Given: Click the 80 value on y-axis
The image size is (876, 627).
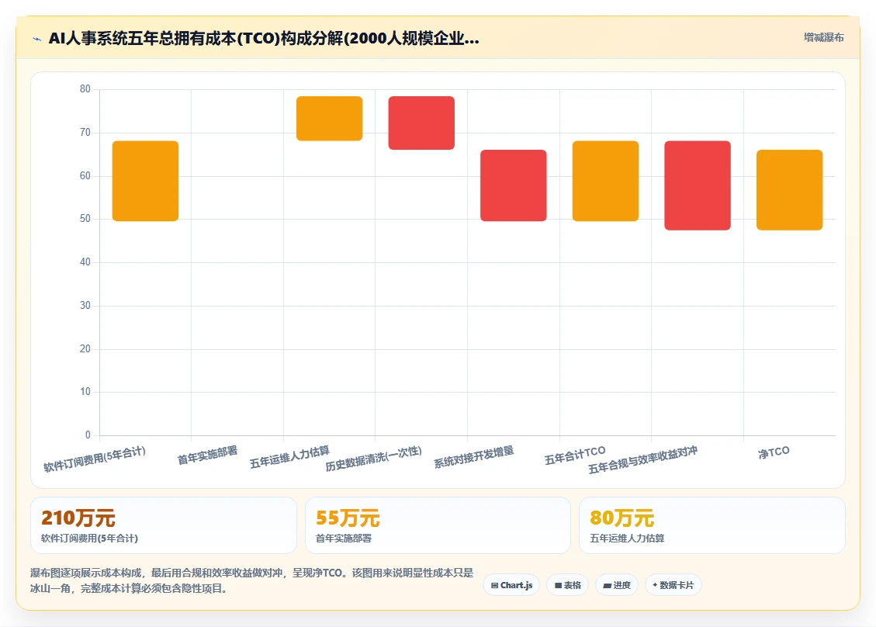Looking at the screenshot, I should 85,89.
